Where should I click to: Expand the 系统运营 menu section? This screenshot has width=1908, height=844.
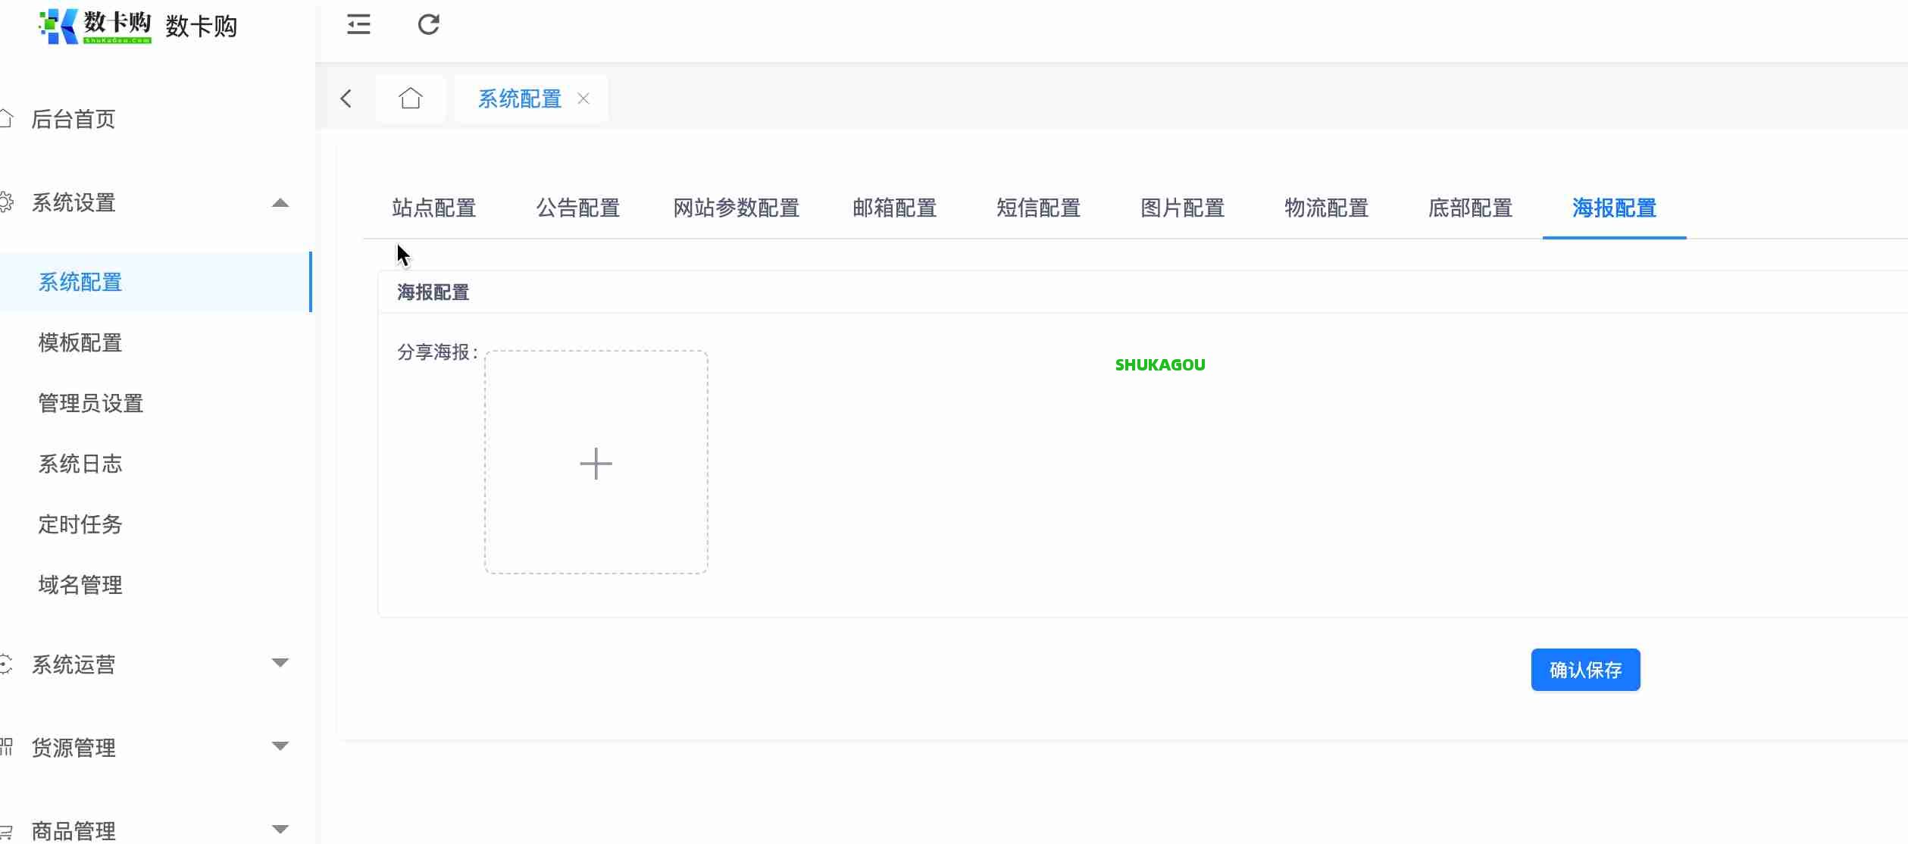pos(281,662)
